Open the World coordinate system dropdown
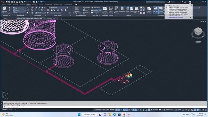Image resolution: width=208 pixels, height=117 pixels. click(40, 13)
